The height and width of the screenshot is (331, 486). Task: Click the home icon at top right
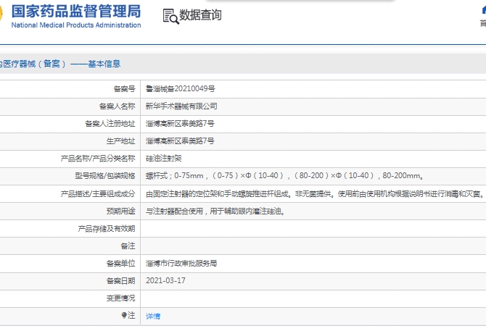click(484, 10)
